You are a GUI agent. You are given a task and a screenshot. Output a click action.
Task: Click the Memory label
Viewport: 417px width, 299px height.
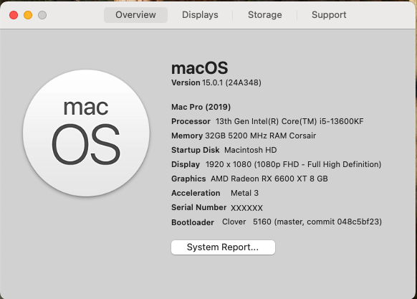point(187,136)
